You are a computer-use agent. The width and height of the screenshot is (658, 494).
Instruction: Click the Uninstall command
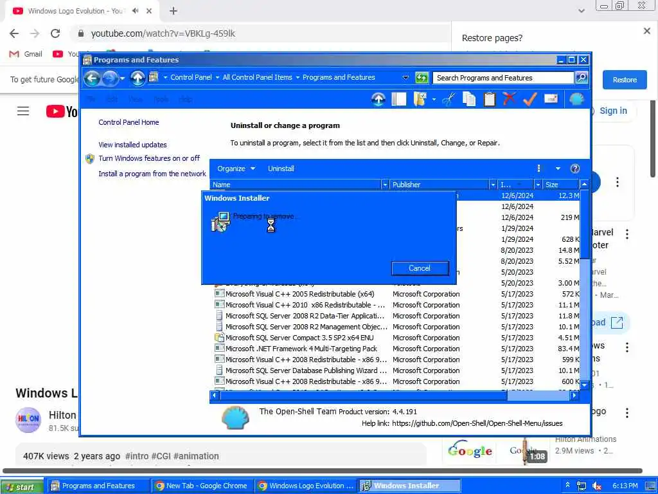coord(281,169)
